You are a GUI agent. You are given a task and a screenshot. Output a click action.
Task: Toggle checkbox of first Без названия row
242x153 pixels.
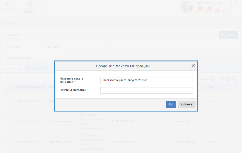pos(7,101)
